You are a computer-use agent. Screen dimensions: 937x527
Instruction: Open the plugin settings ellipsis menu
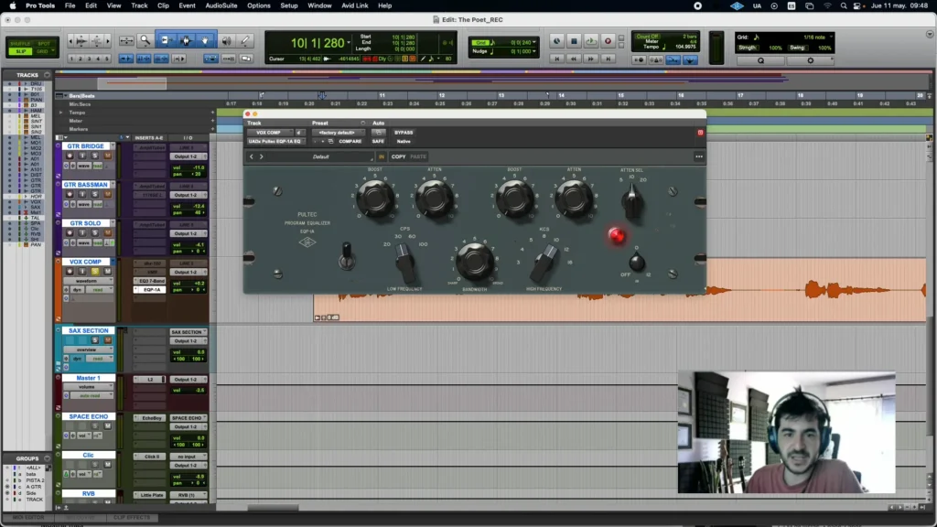(x=698, y=156)
